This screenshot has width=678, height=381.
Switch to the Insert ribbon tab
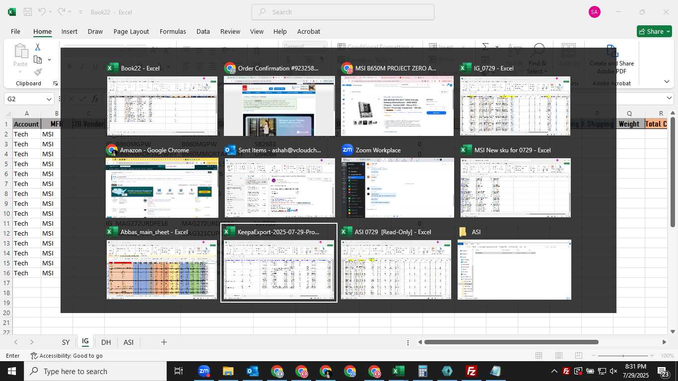coord(69,31)
